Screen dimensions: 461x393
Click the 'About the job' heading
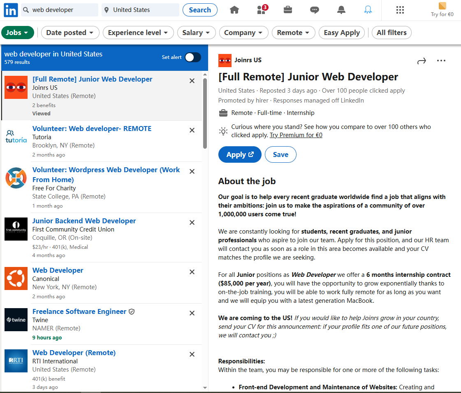[247, 181]
